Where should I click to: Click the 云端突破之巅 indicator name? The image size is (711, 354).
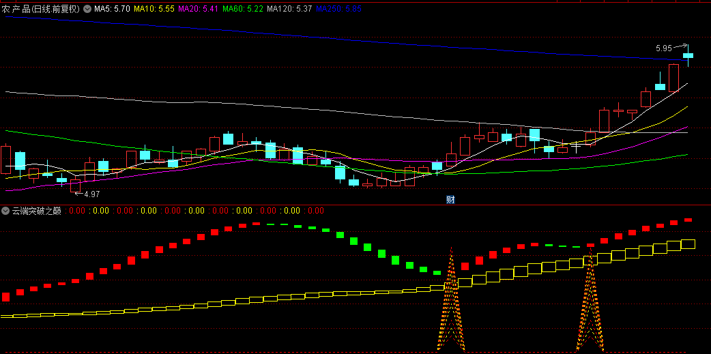pos(36,211)
